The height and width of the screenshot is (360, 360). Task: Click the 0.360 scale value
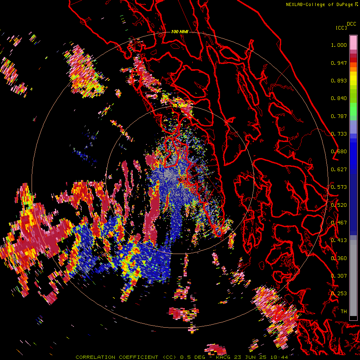click(339, 258)
